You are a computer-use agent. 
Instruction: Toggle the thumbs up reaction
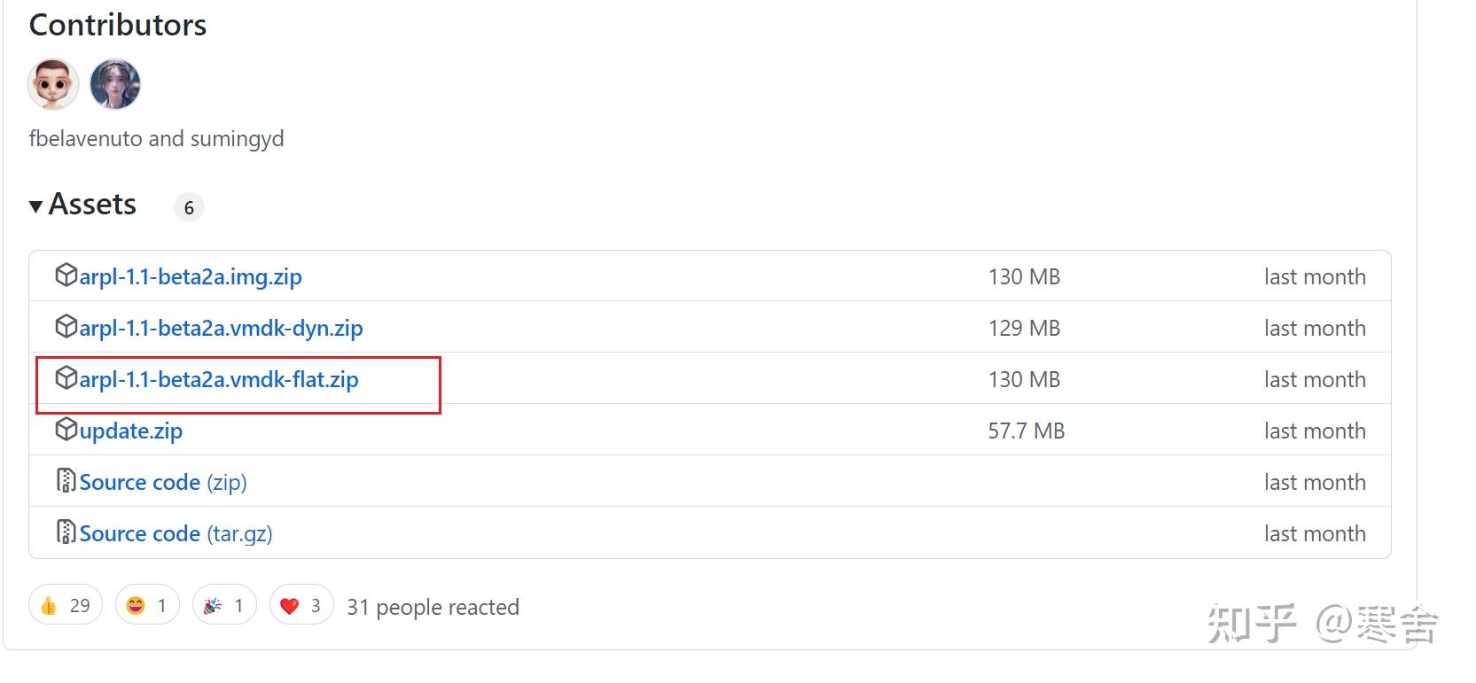(66, 605)
